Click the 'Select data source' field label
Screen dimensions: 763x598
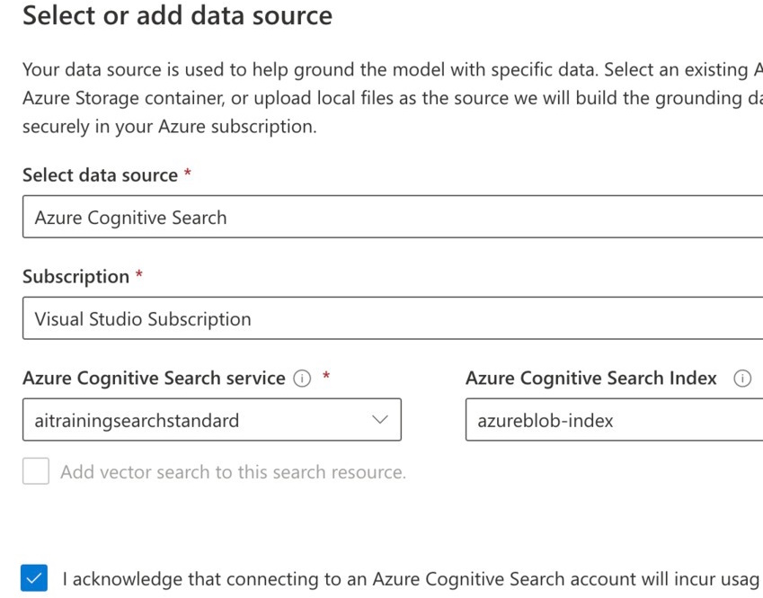(100, 175)
